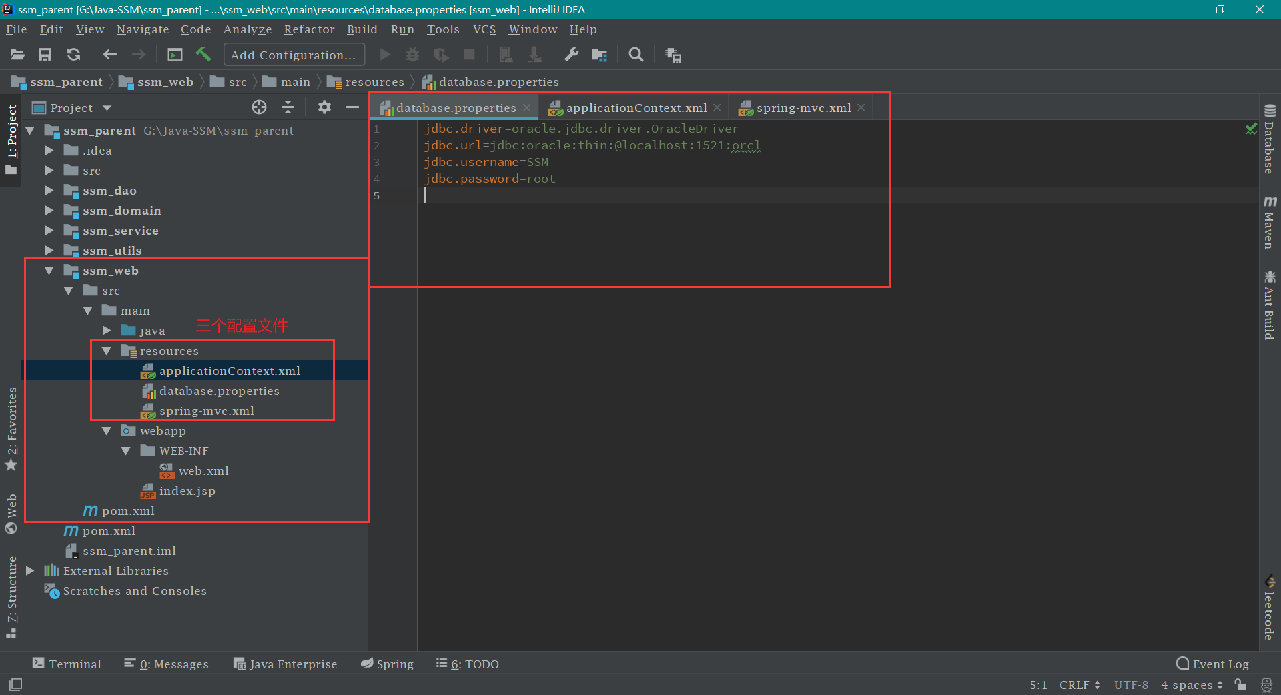Click the Search Everywhere magnifier icon
Viewport: 1281px width, 695px height.
pos(636,55)
